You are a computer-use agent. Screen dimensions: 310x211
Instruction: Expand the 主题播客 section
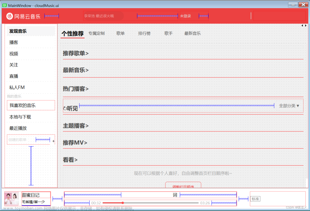(x=76, y=126)
